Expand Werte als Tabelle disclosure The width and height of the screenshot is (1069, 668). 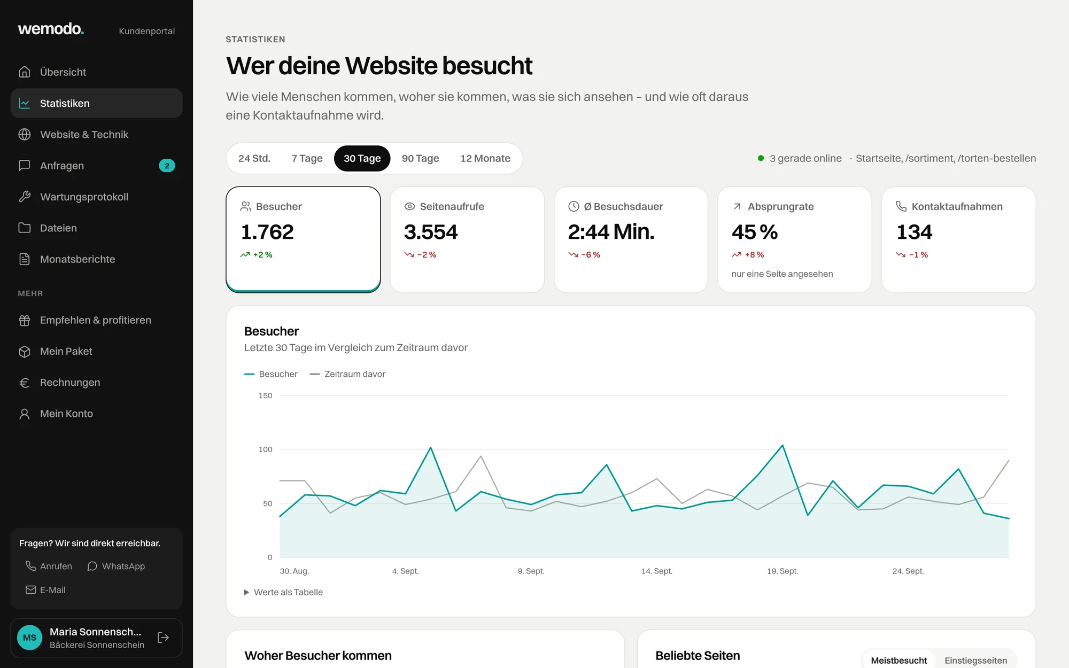coord(283,592)
